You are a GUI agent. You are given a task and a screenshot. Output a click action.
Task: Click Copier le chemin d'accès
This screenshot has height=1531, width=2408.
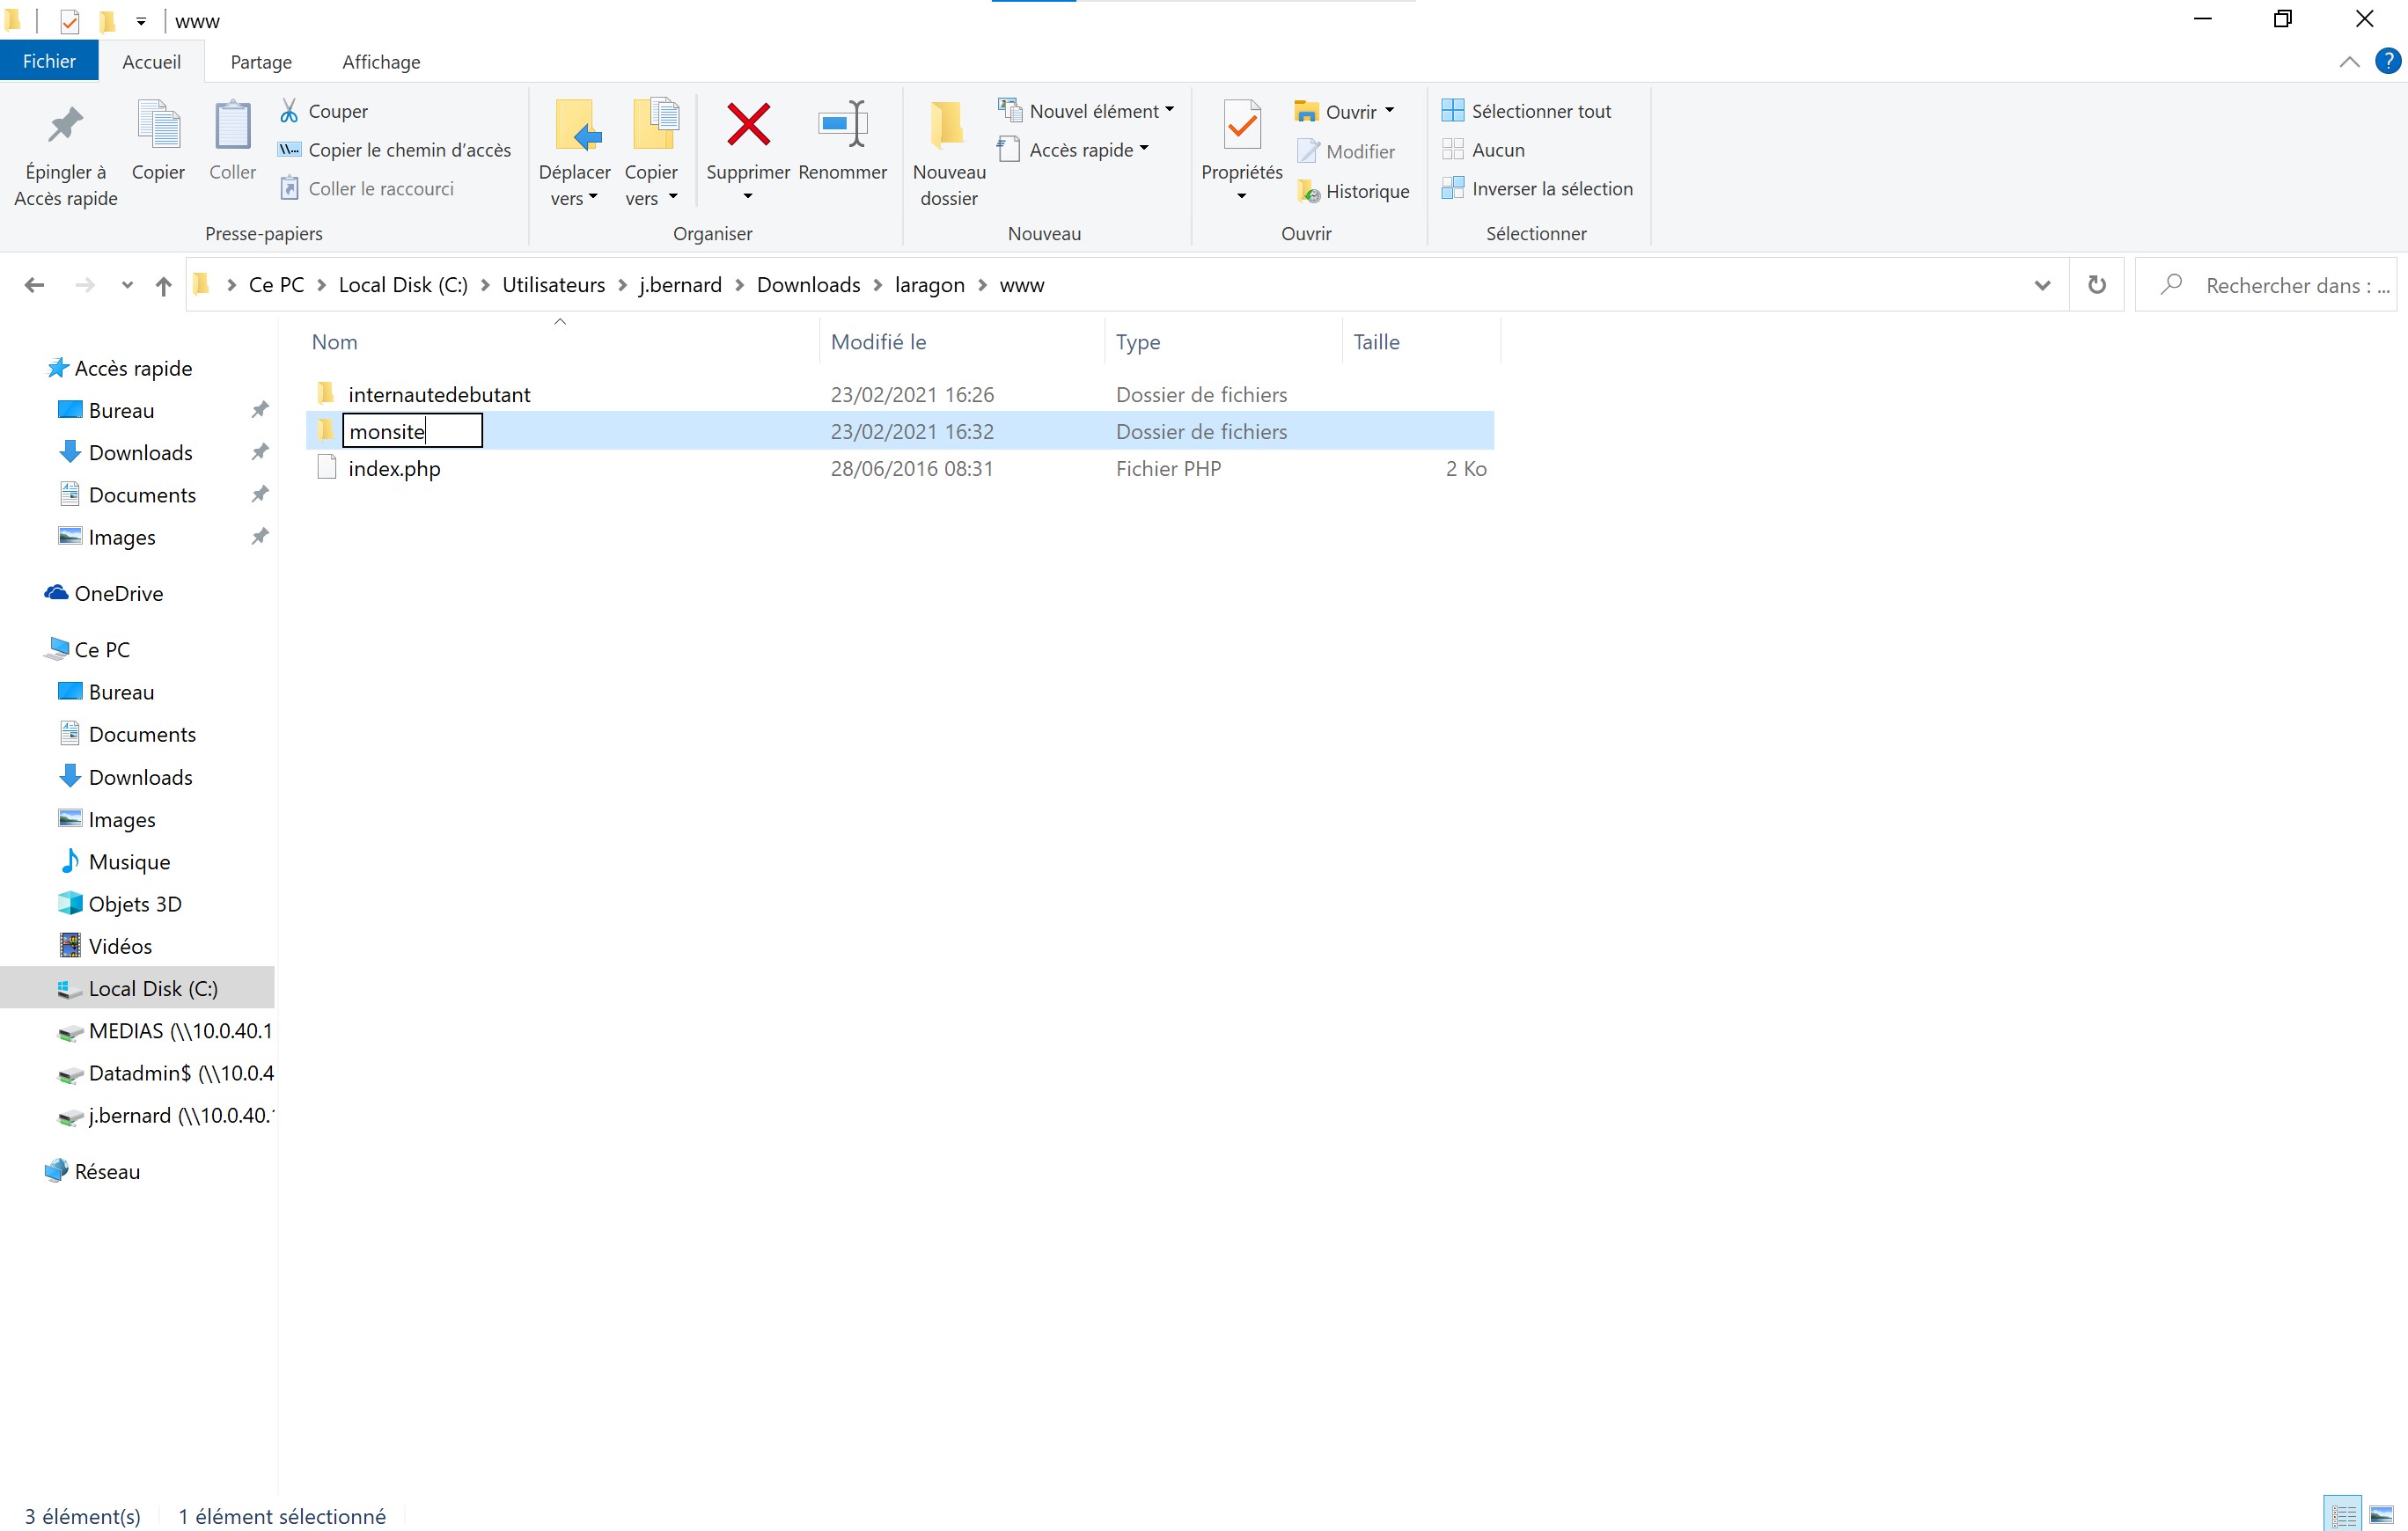(x=394, y=150)
